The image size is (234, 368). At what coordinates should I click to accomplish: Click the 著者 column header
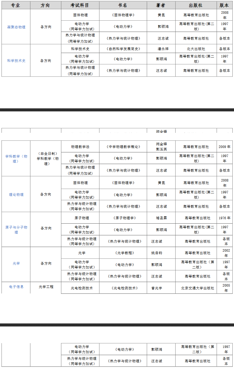161,5
